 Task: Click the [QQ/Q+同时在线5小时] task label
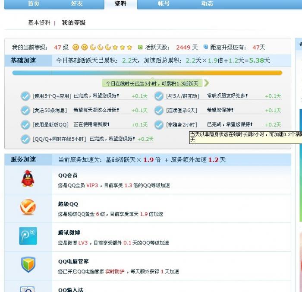click(x=60, y=139)
